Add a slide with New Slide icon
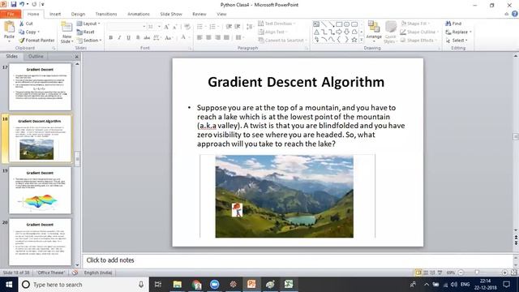Image resolution: width=519 pixels, height=292 pixels. pos(66,27)
